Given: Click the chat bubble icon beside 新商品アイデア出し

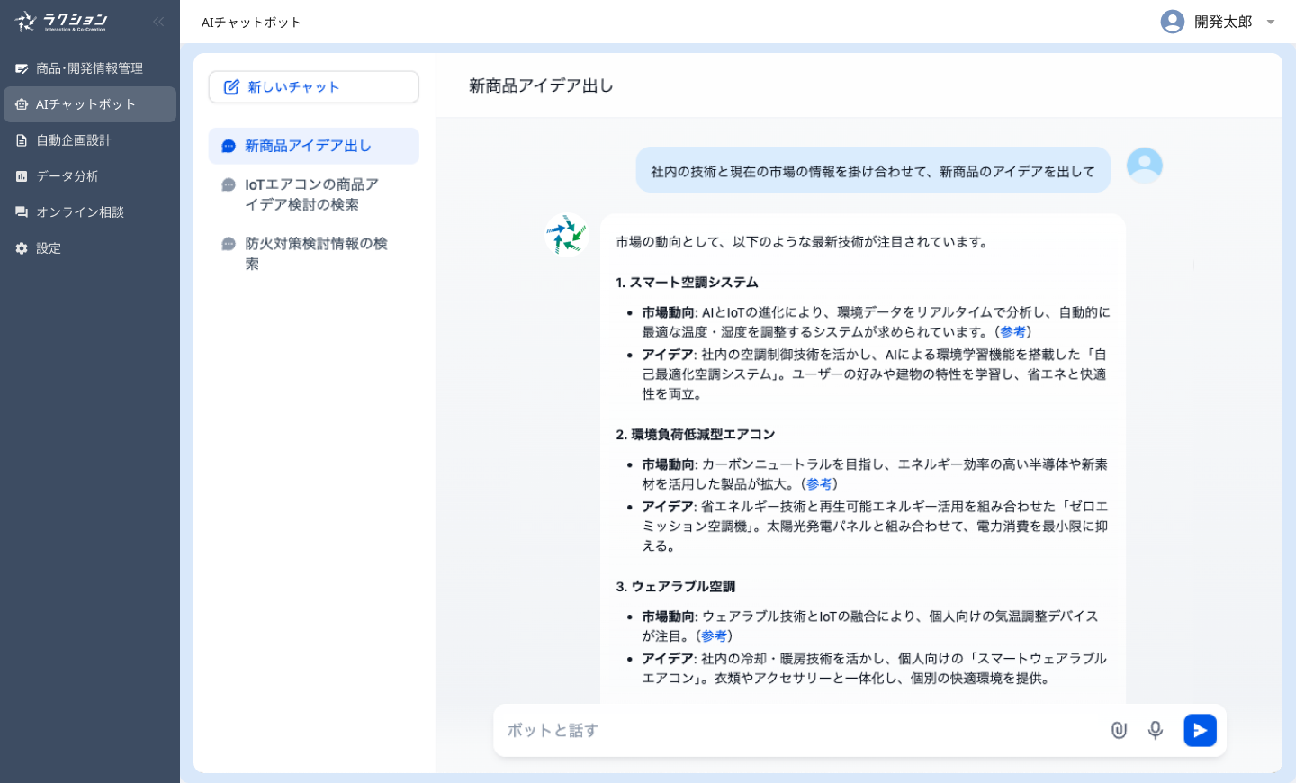Looking at the screenshot, I should point(229,146).
